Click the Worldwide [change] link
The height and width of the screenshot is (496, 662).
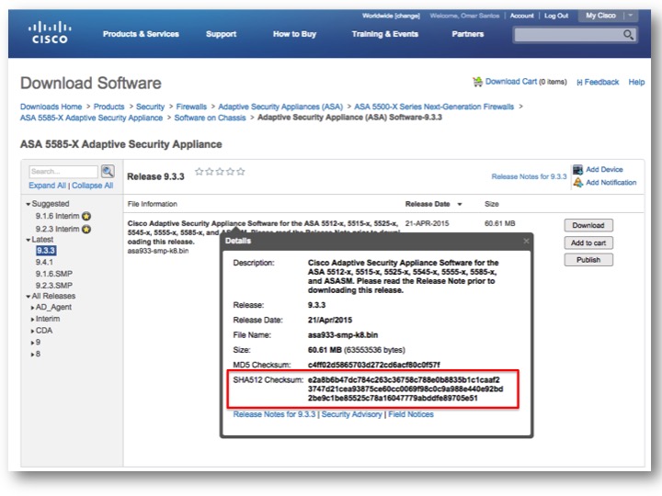pyautogui.click(x=391, y=16)
